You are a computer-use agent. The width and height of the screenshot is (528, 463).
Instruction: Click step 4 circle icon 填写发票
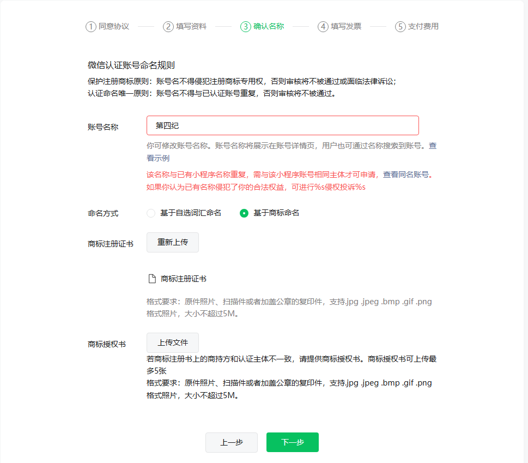click(323, 27)
